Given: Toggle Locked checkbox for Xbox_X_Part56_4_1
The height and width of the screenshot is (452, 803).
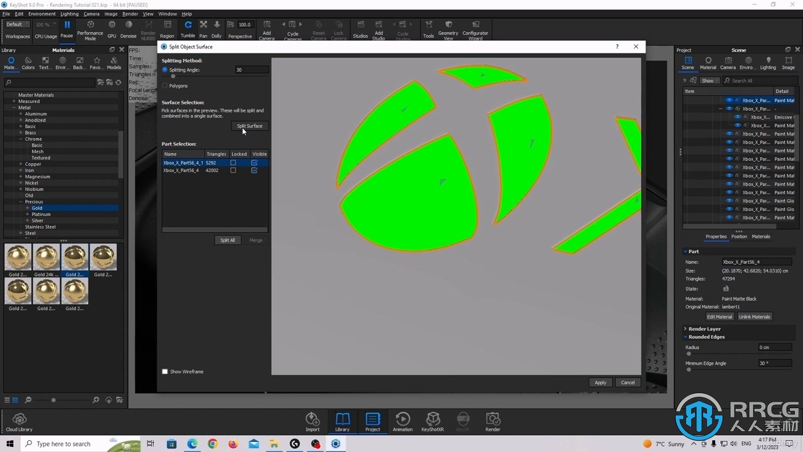Looking at the screenshot, I should point(233,163).
